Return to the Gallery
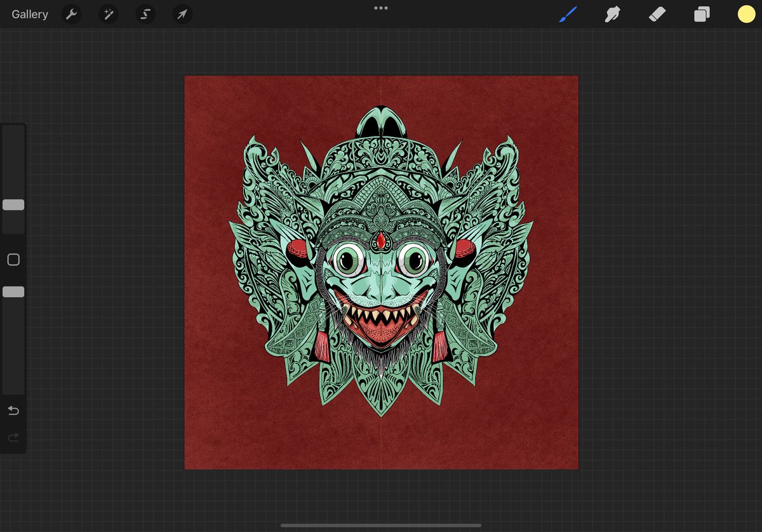The height and width of the screenshot is (532, 762). point(29,14)
